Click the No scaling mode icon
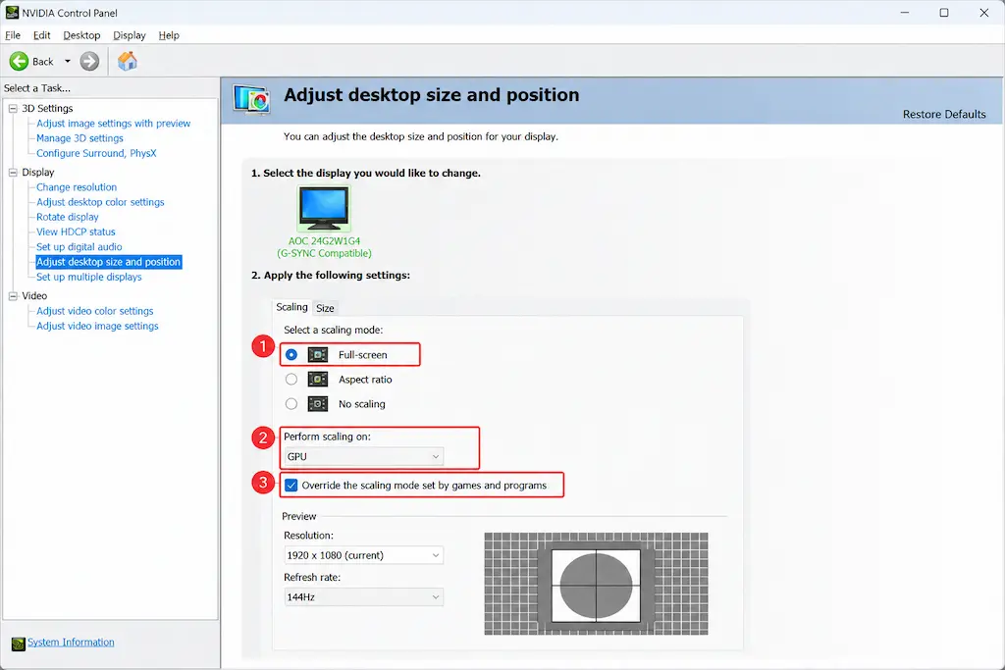1005x670 pixels. [318, 404]
